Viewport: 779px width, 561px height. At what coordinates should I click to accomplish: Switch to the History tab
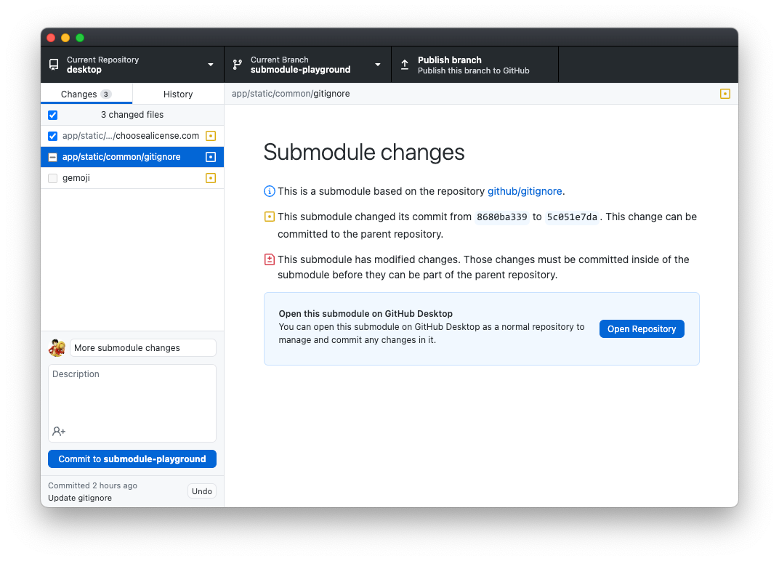pyautogui.click(x=178, y=93)
